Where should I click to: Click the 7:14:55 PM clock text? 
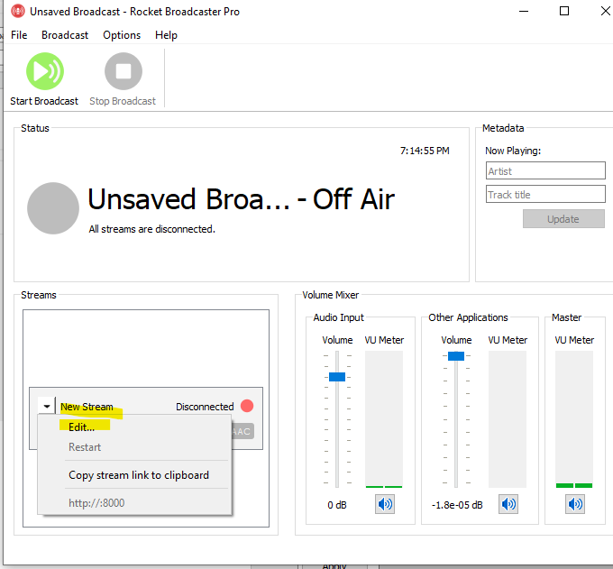coord(425,151)
